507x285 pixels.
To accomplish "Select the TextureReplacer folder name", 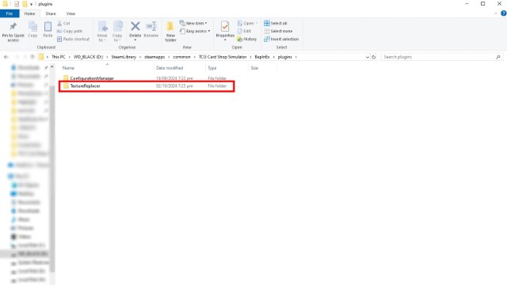I will 85,86.
